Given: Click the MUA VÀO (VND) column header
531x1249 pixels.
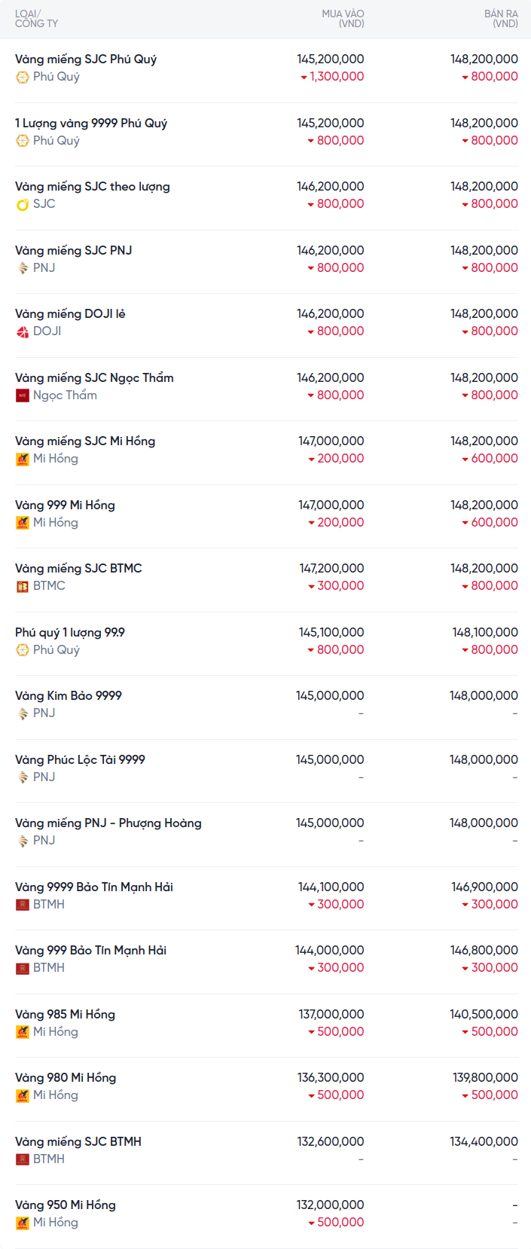Looking at the screenshot, I should [x=343, y=19].
